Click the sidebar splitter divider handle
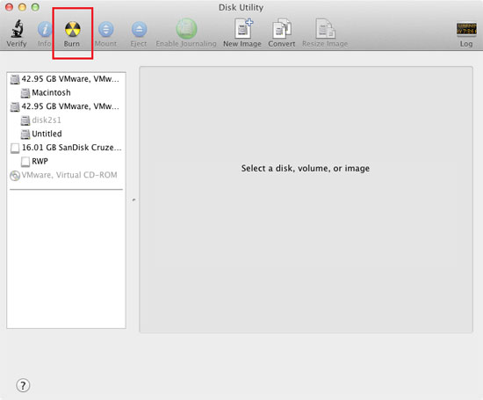 pyautogui.click(x=133, y=200)
